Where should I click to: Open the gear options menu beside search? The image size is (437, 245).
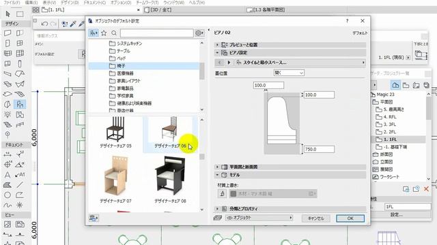pyautogui.click(x=199, y=33)
